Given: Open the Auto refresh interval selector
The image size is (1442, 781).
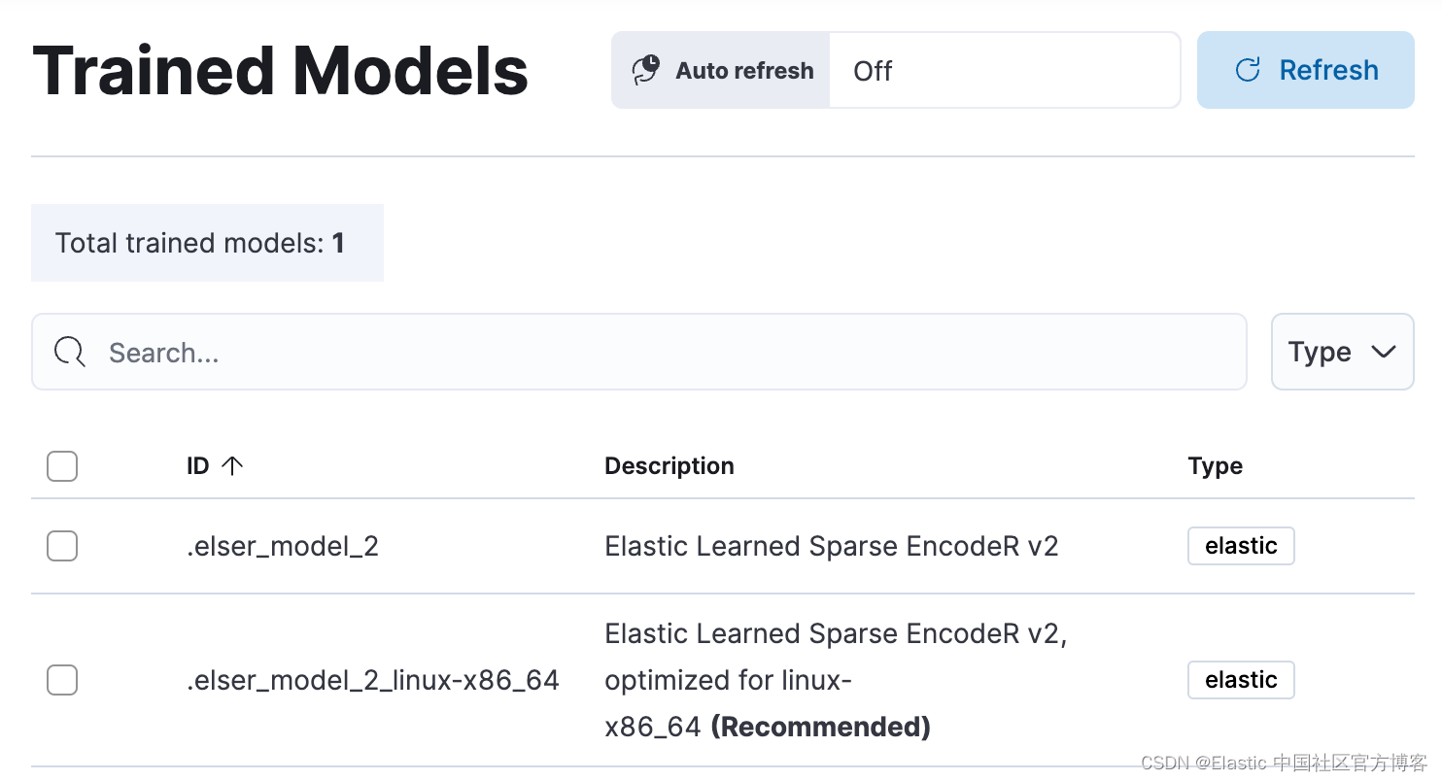Looking at the screenshot, I should 721,70.
